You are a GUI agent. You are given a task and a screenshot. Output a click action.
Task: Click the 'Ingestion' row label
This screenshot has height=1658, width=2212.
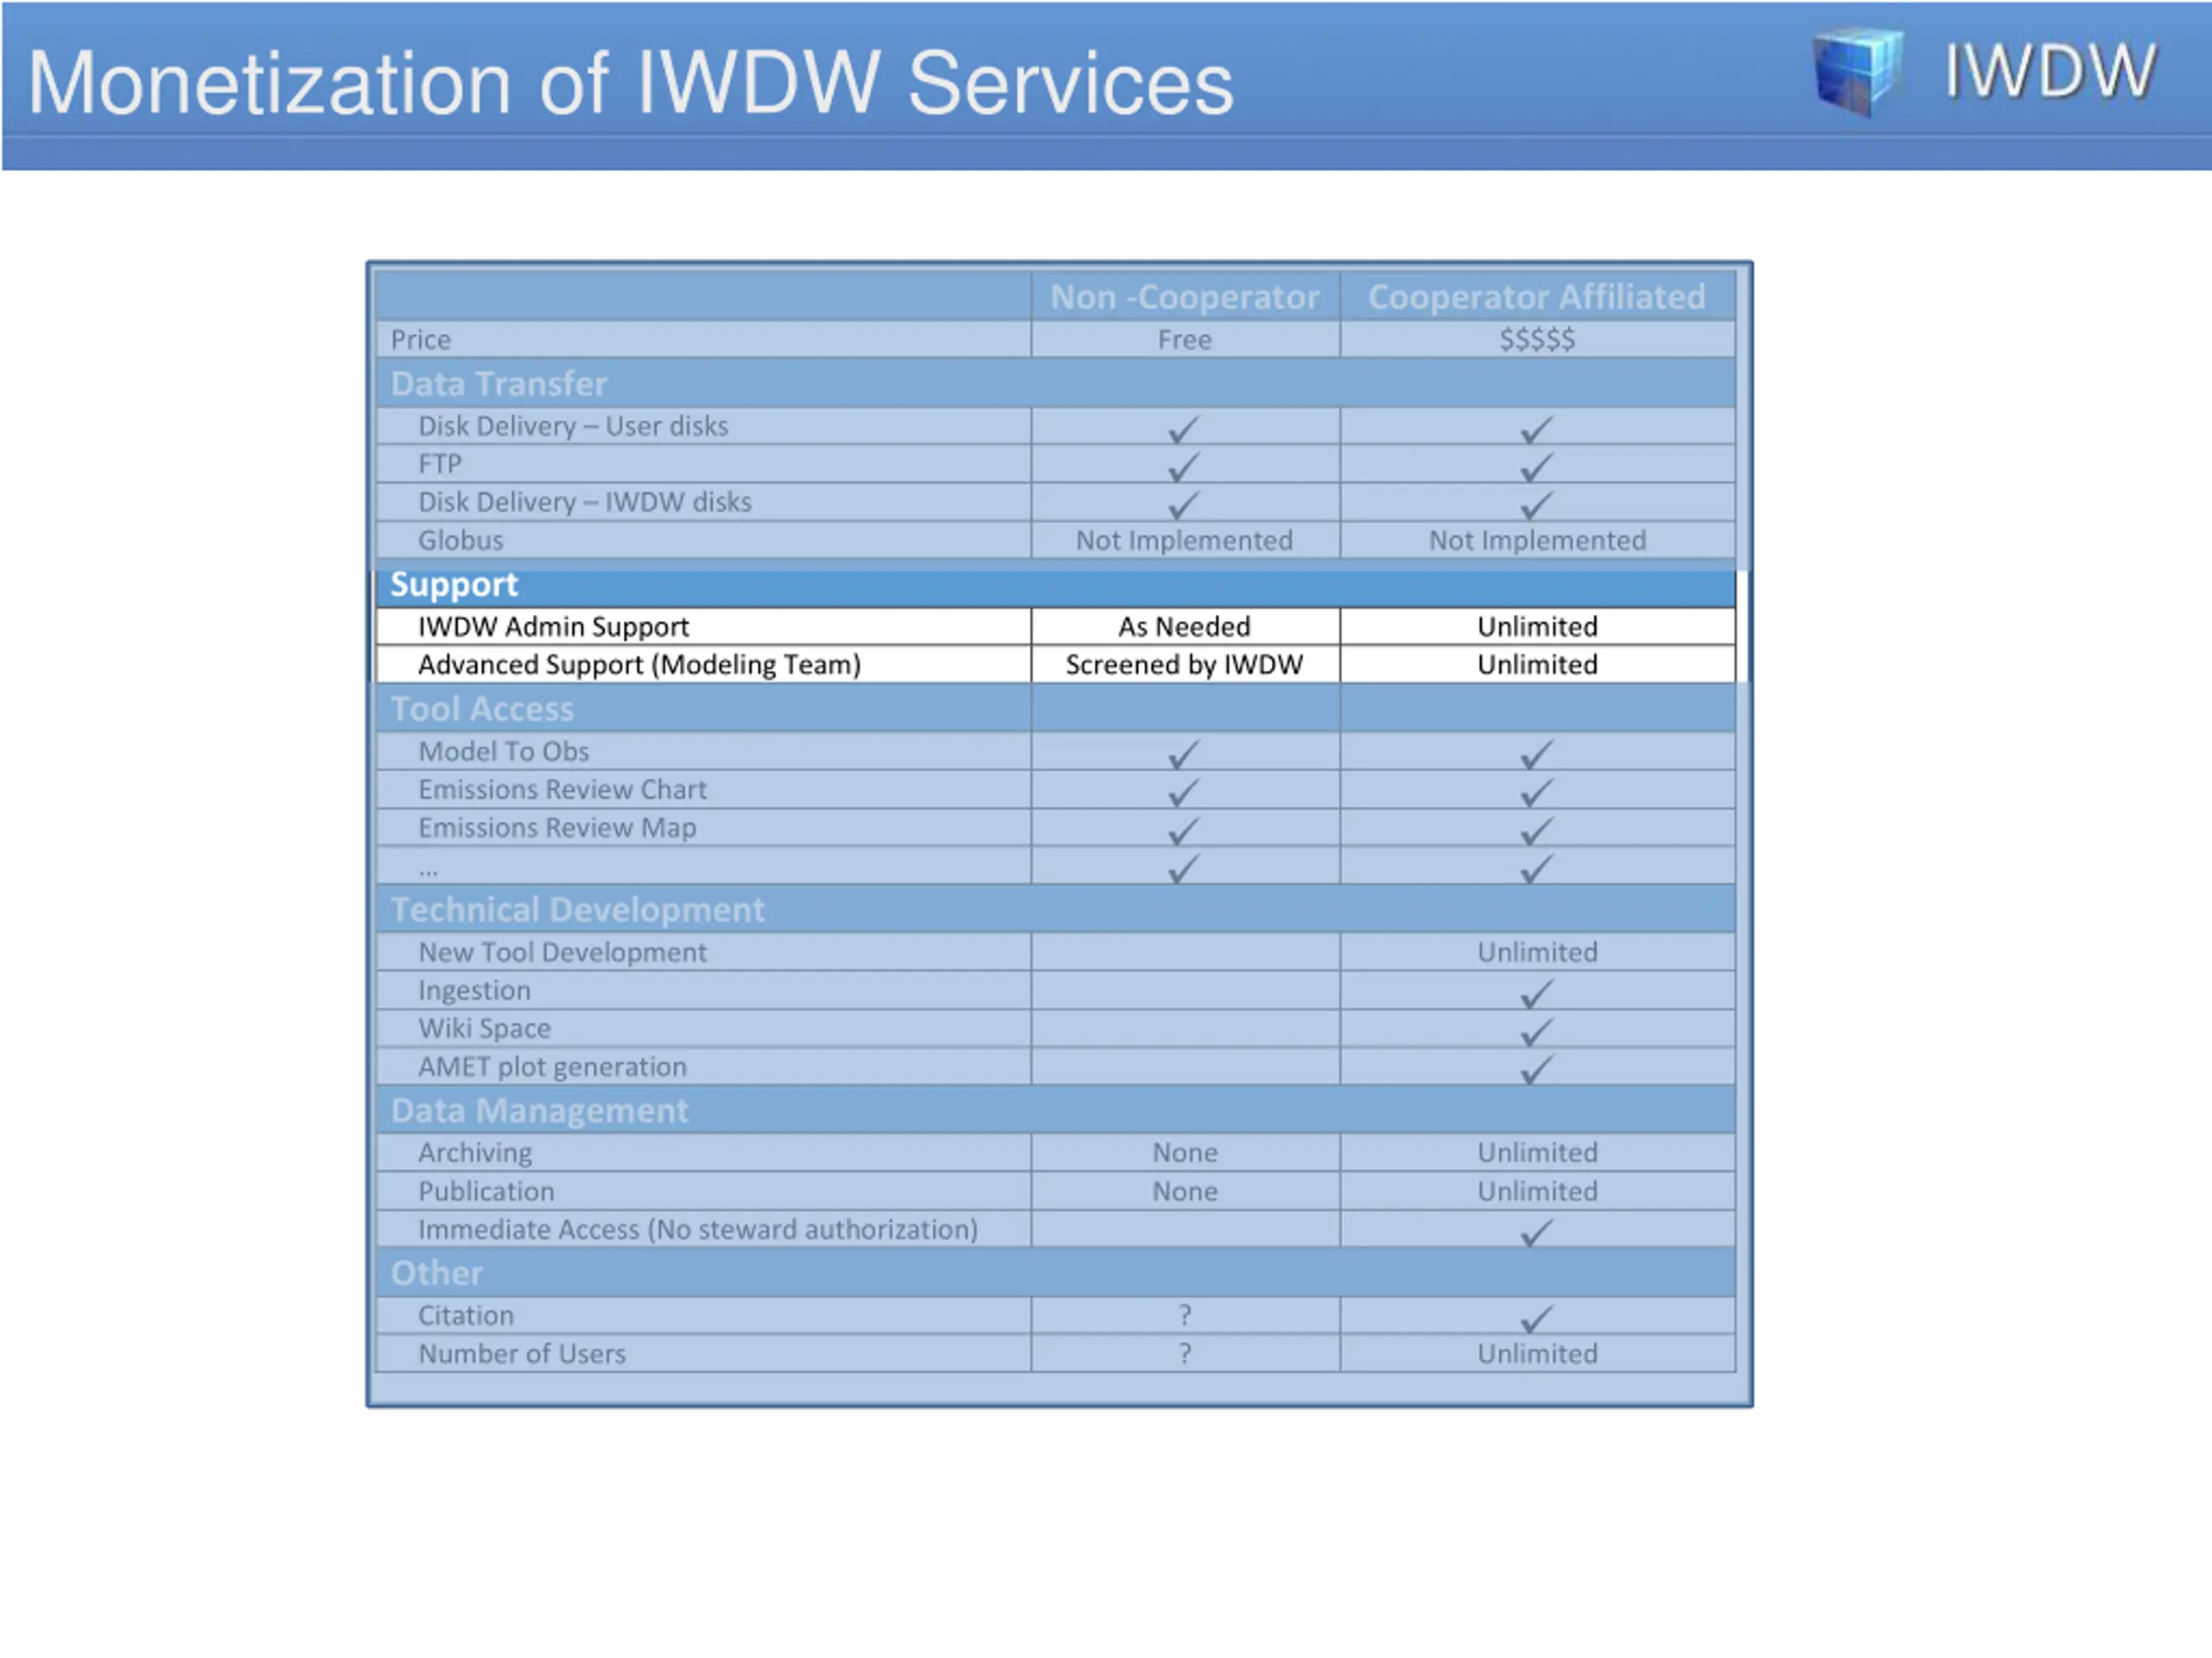pos(474,991)
